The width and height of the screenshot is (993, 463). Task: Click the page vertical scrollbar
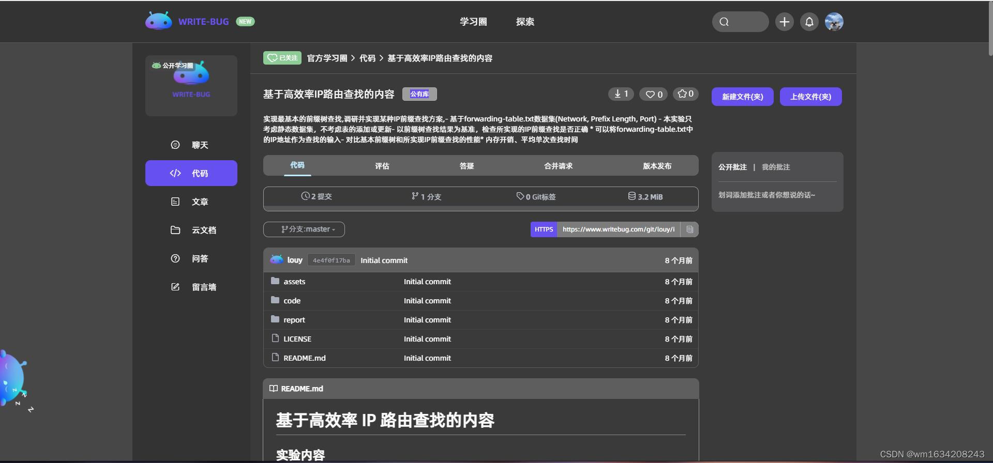[990, 28]
